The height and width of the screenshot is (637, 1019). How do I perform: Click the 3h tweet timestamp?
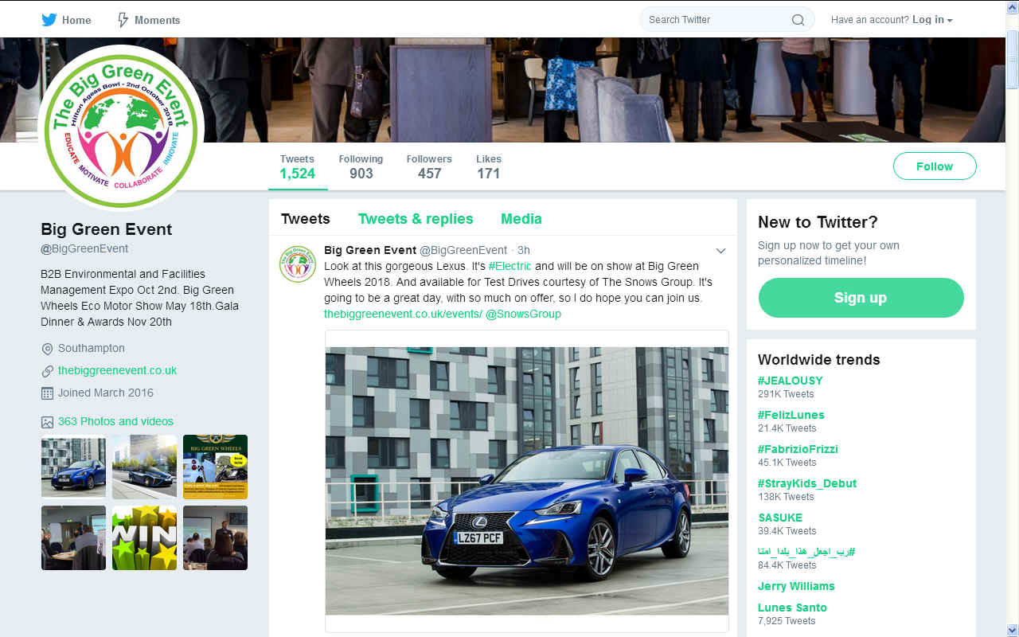coord(524,250)
